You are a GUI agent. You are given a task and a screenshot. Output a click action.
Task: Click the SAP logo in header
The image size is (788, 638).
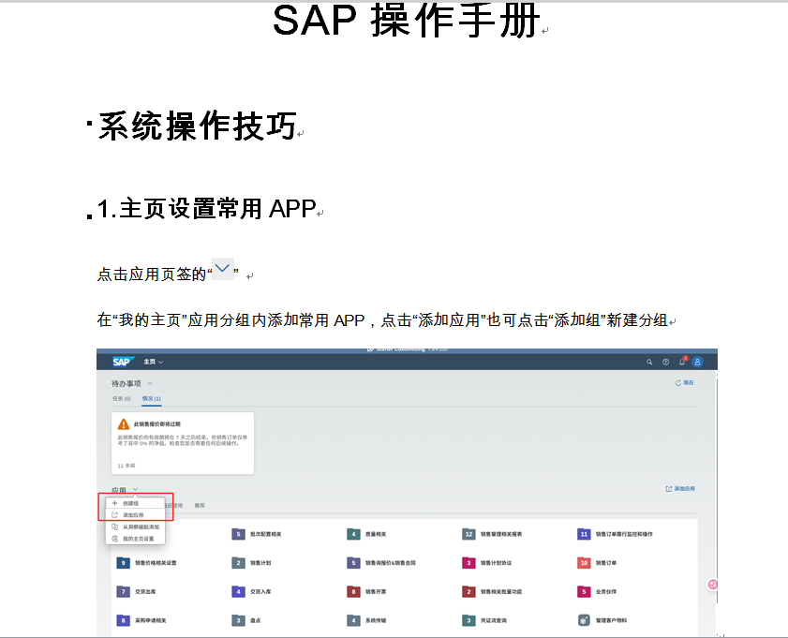point(122,362)
